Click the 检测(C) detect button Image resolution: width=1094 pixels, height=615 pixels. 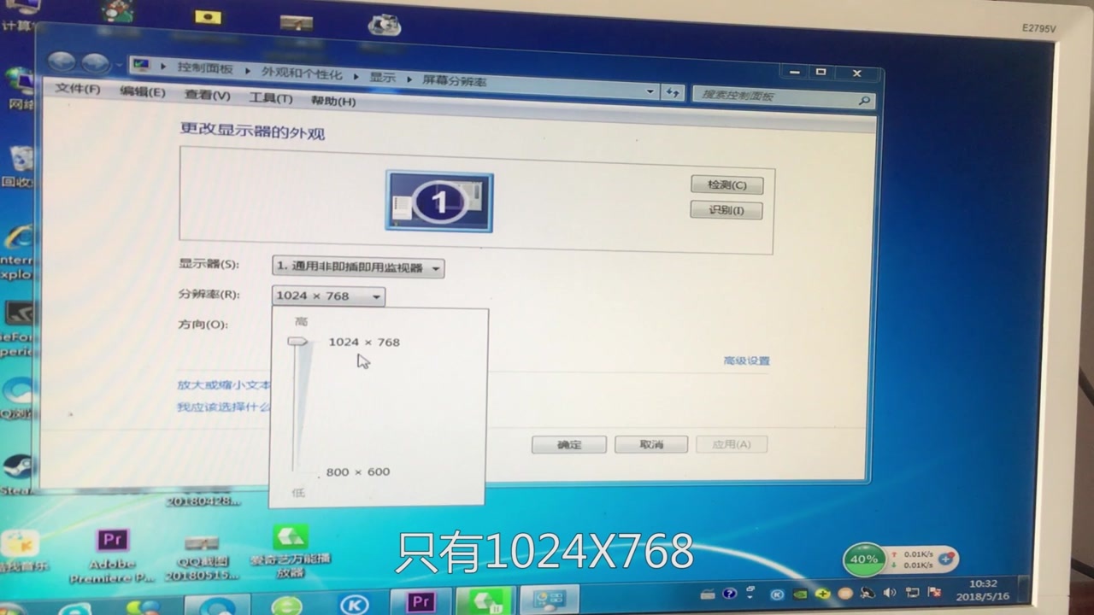coord(726,184)
